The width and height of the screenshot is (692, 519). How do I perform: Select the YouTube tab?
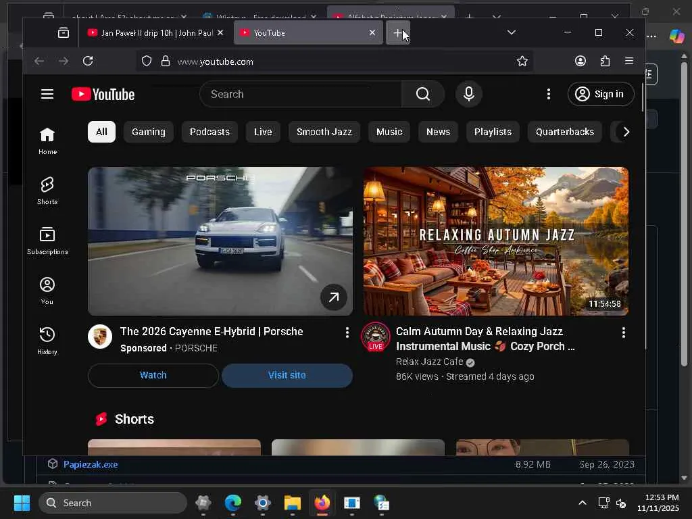click(x=300, y=32)
